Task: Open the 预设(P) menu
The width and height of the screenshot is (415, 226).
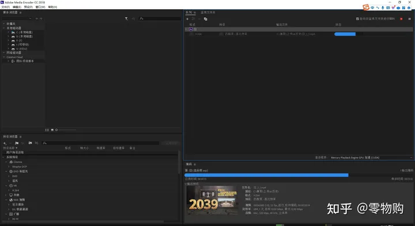Action: 28,7
